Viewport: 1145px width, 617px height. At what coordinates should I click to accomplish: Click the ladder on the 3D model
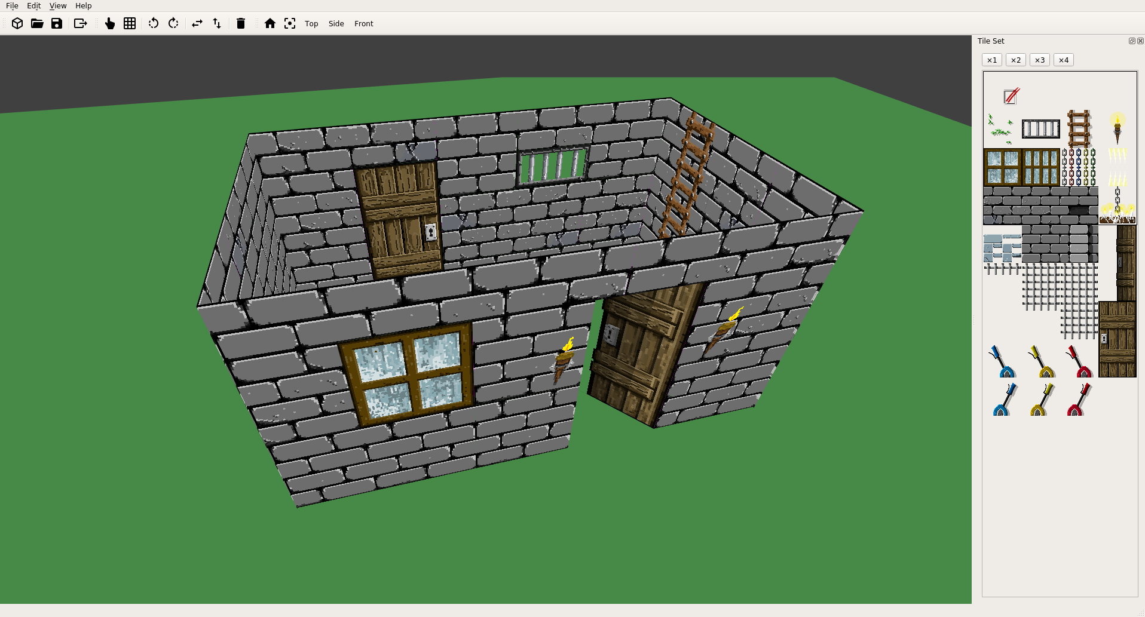pos(687,175)
